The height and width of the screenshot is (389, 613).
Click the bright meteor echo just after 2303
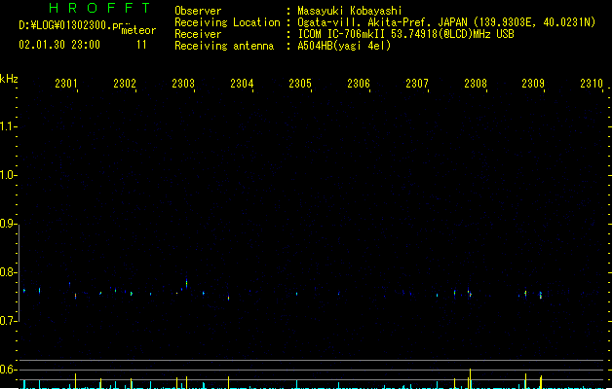click(186, 283)
